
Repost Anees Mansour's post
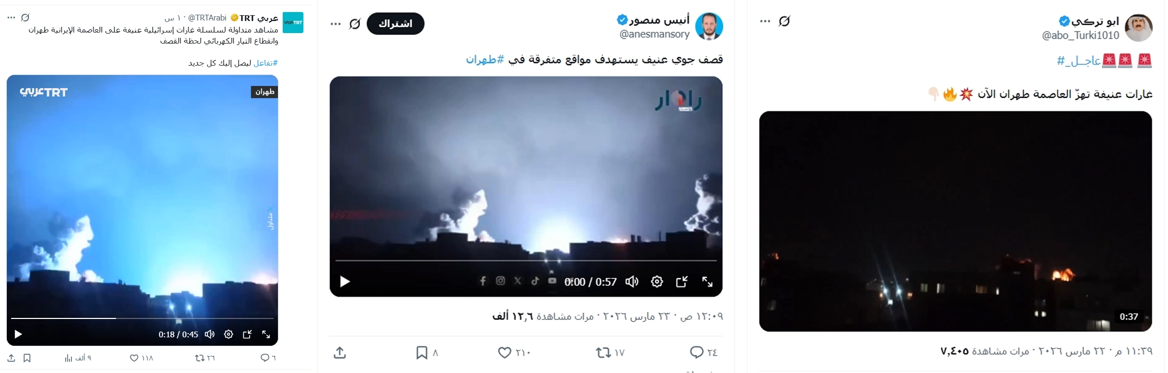click(603, 353)
